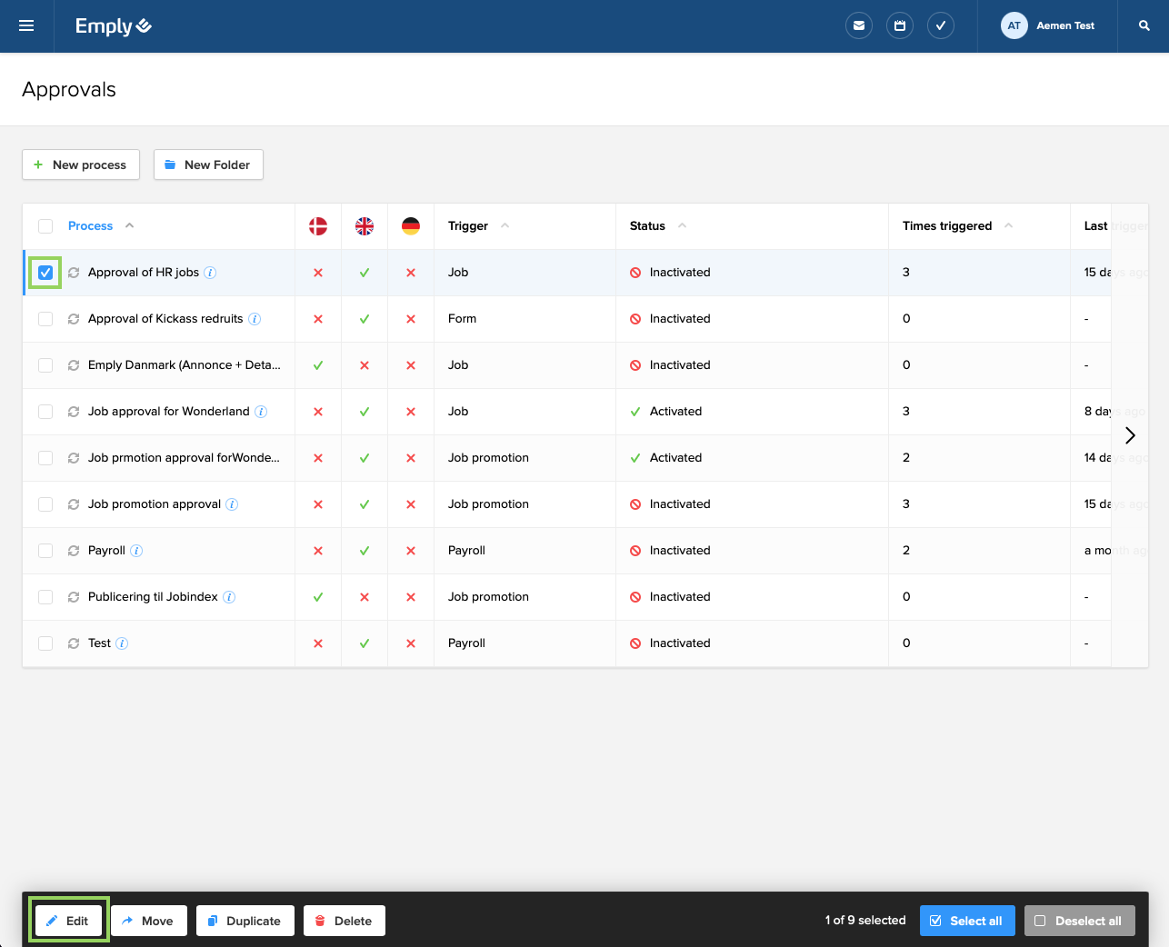
Task: Open the mail envelope icon in header
Action: tap(859, 25)
